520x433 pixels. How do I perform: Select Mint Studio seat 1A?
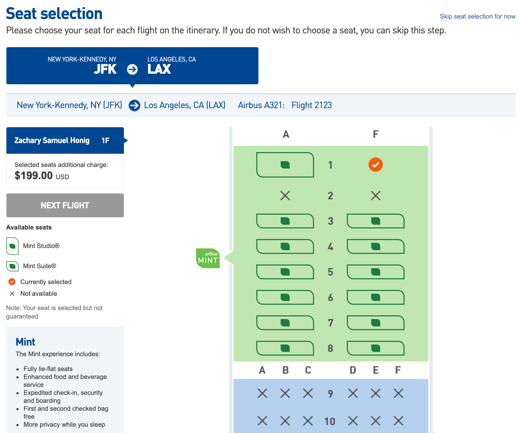285,165
